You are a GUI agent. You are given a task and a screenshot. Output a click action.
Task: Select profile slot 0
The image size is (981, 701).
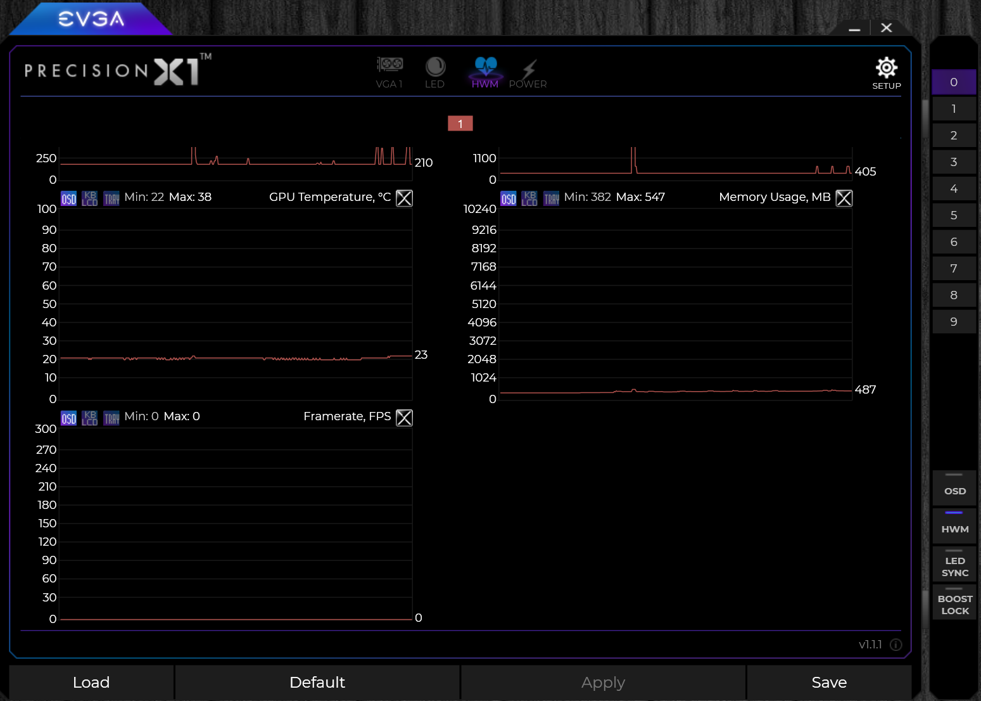pyautogui.click(x=954, y=82)
